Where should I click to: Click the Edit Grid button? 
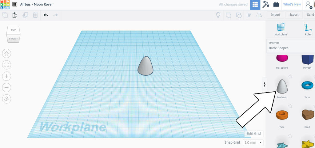coord(254,134)
